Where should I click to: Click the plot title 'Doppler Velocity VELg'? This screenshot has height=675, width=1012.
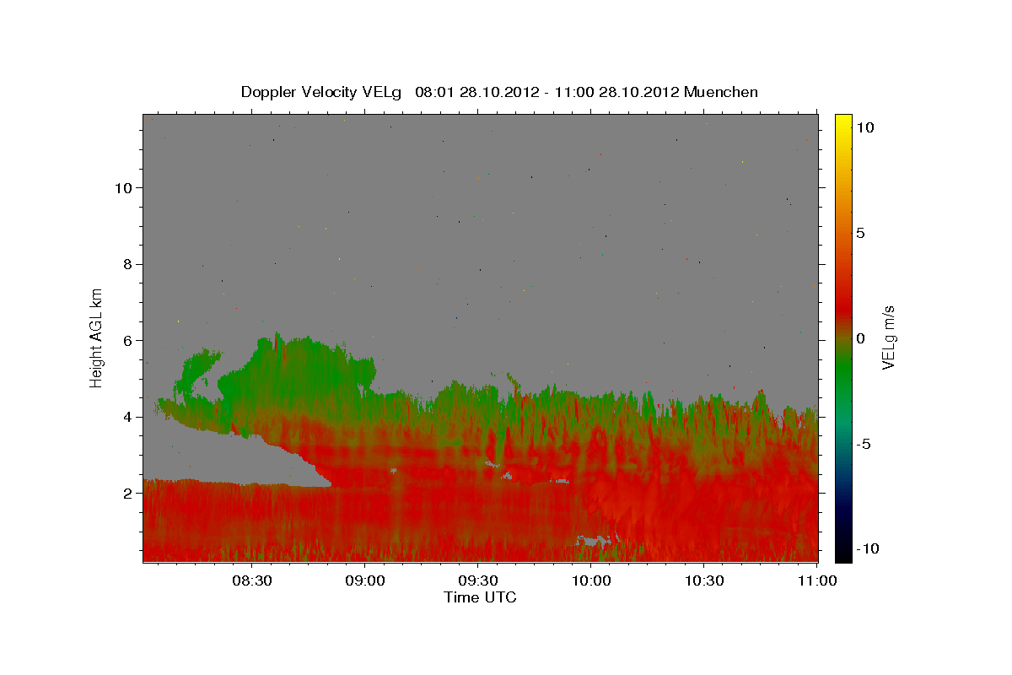click(x=323, y=92)
